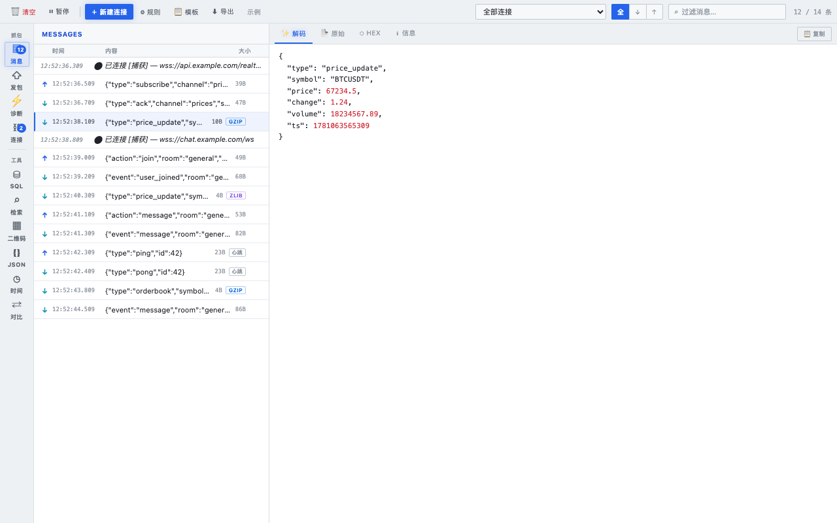837x523 pixels.
Task: Pause capture with 暂停 button
Action: tap(58, 12)
